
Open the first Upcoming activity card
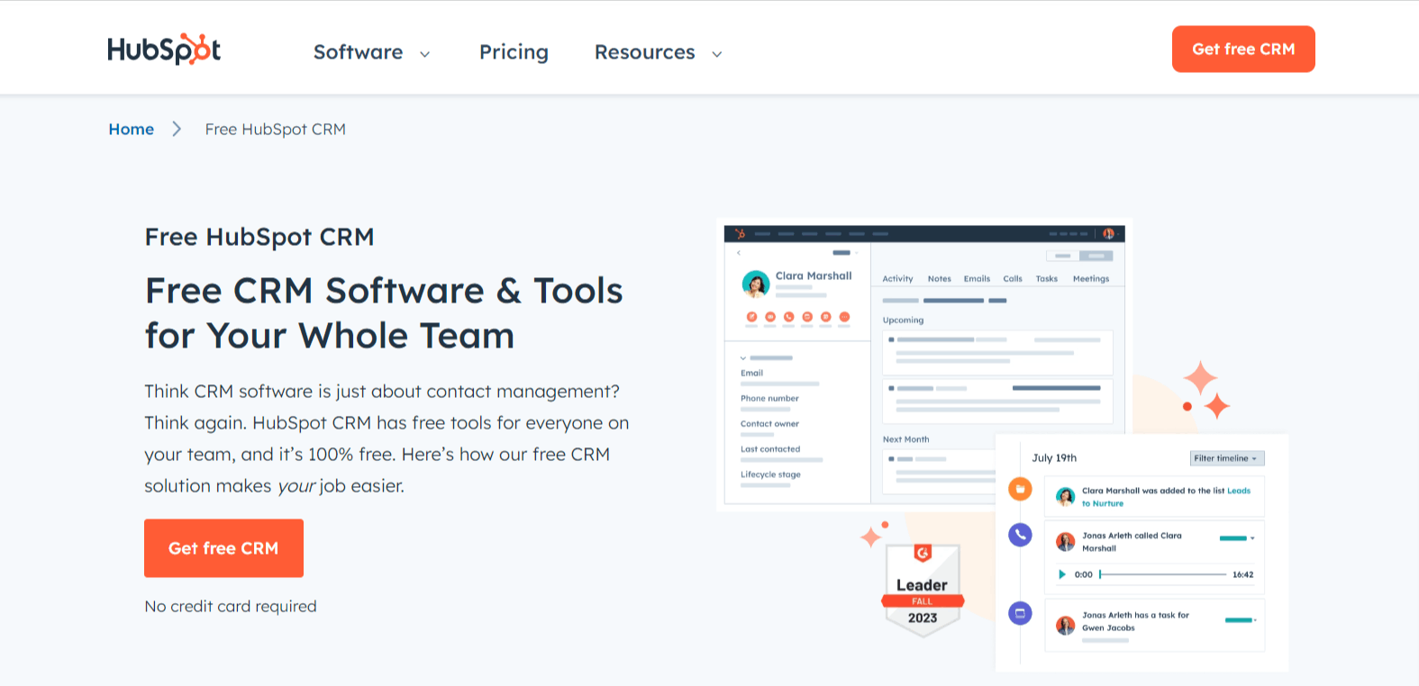997,352
